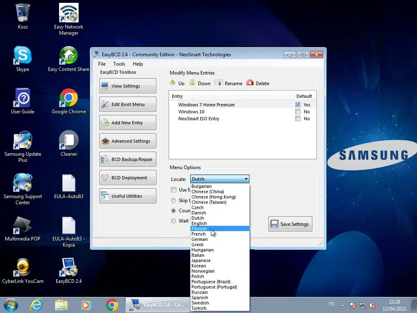Check default box for NeoSmart ISO Entry
Image resolution: width=417 pixels, height=313 pixels.
[298, 119]
